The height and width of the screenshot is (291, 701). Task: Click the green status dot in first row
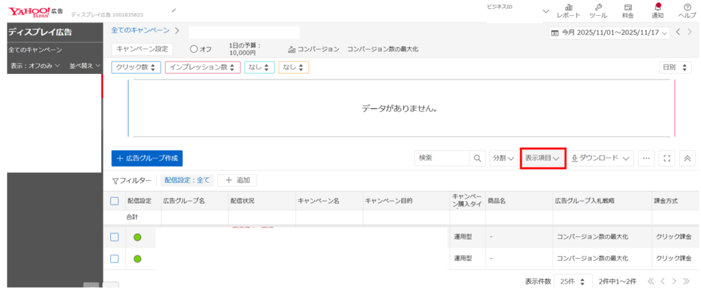coord(138,238)
